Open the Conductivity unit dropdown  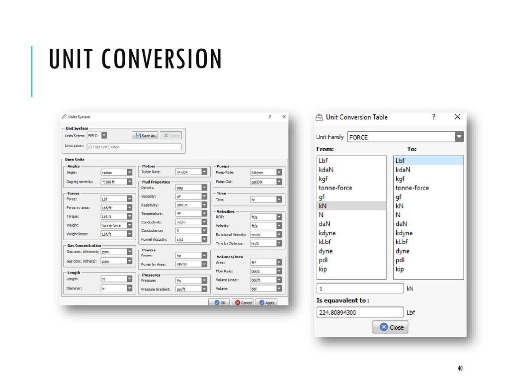tap(204, 222)
